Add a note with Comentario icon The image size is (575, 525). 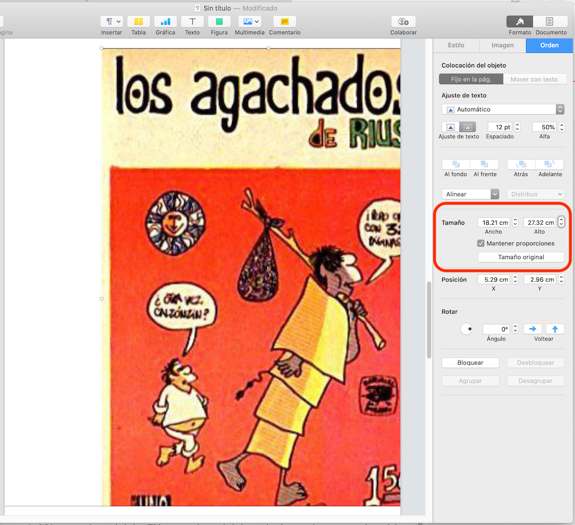pyautogui.click(x=284, y=21)
